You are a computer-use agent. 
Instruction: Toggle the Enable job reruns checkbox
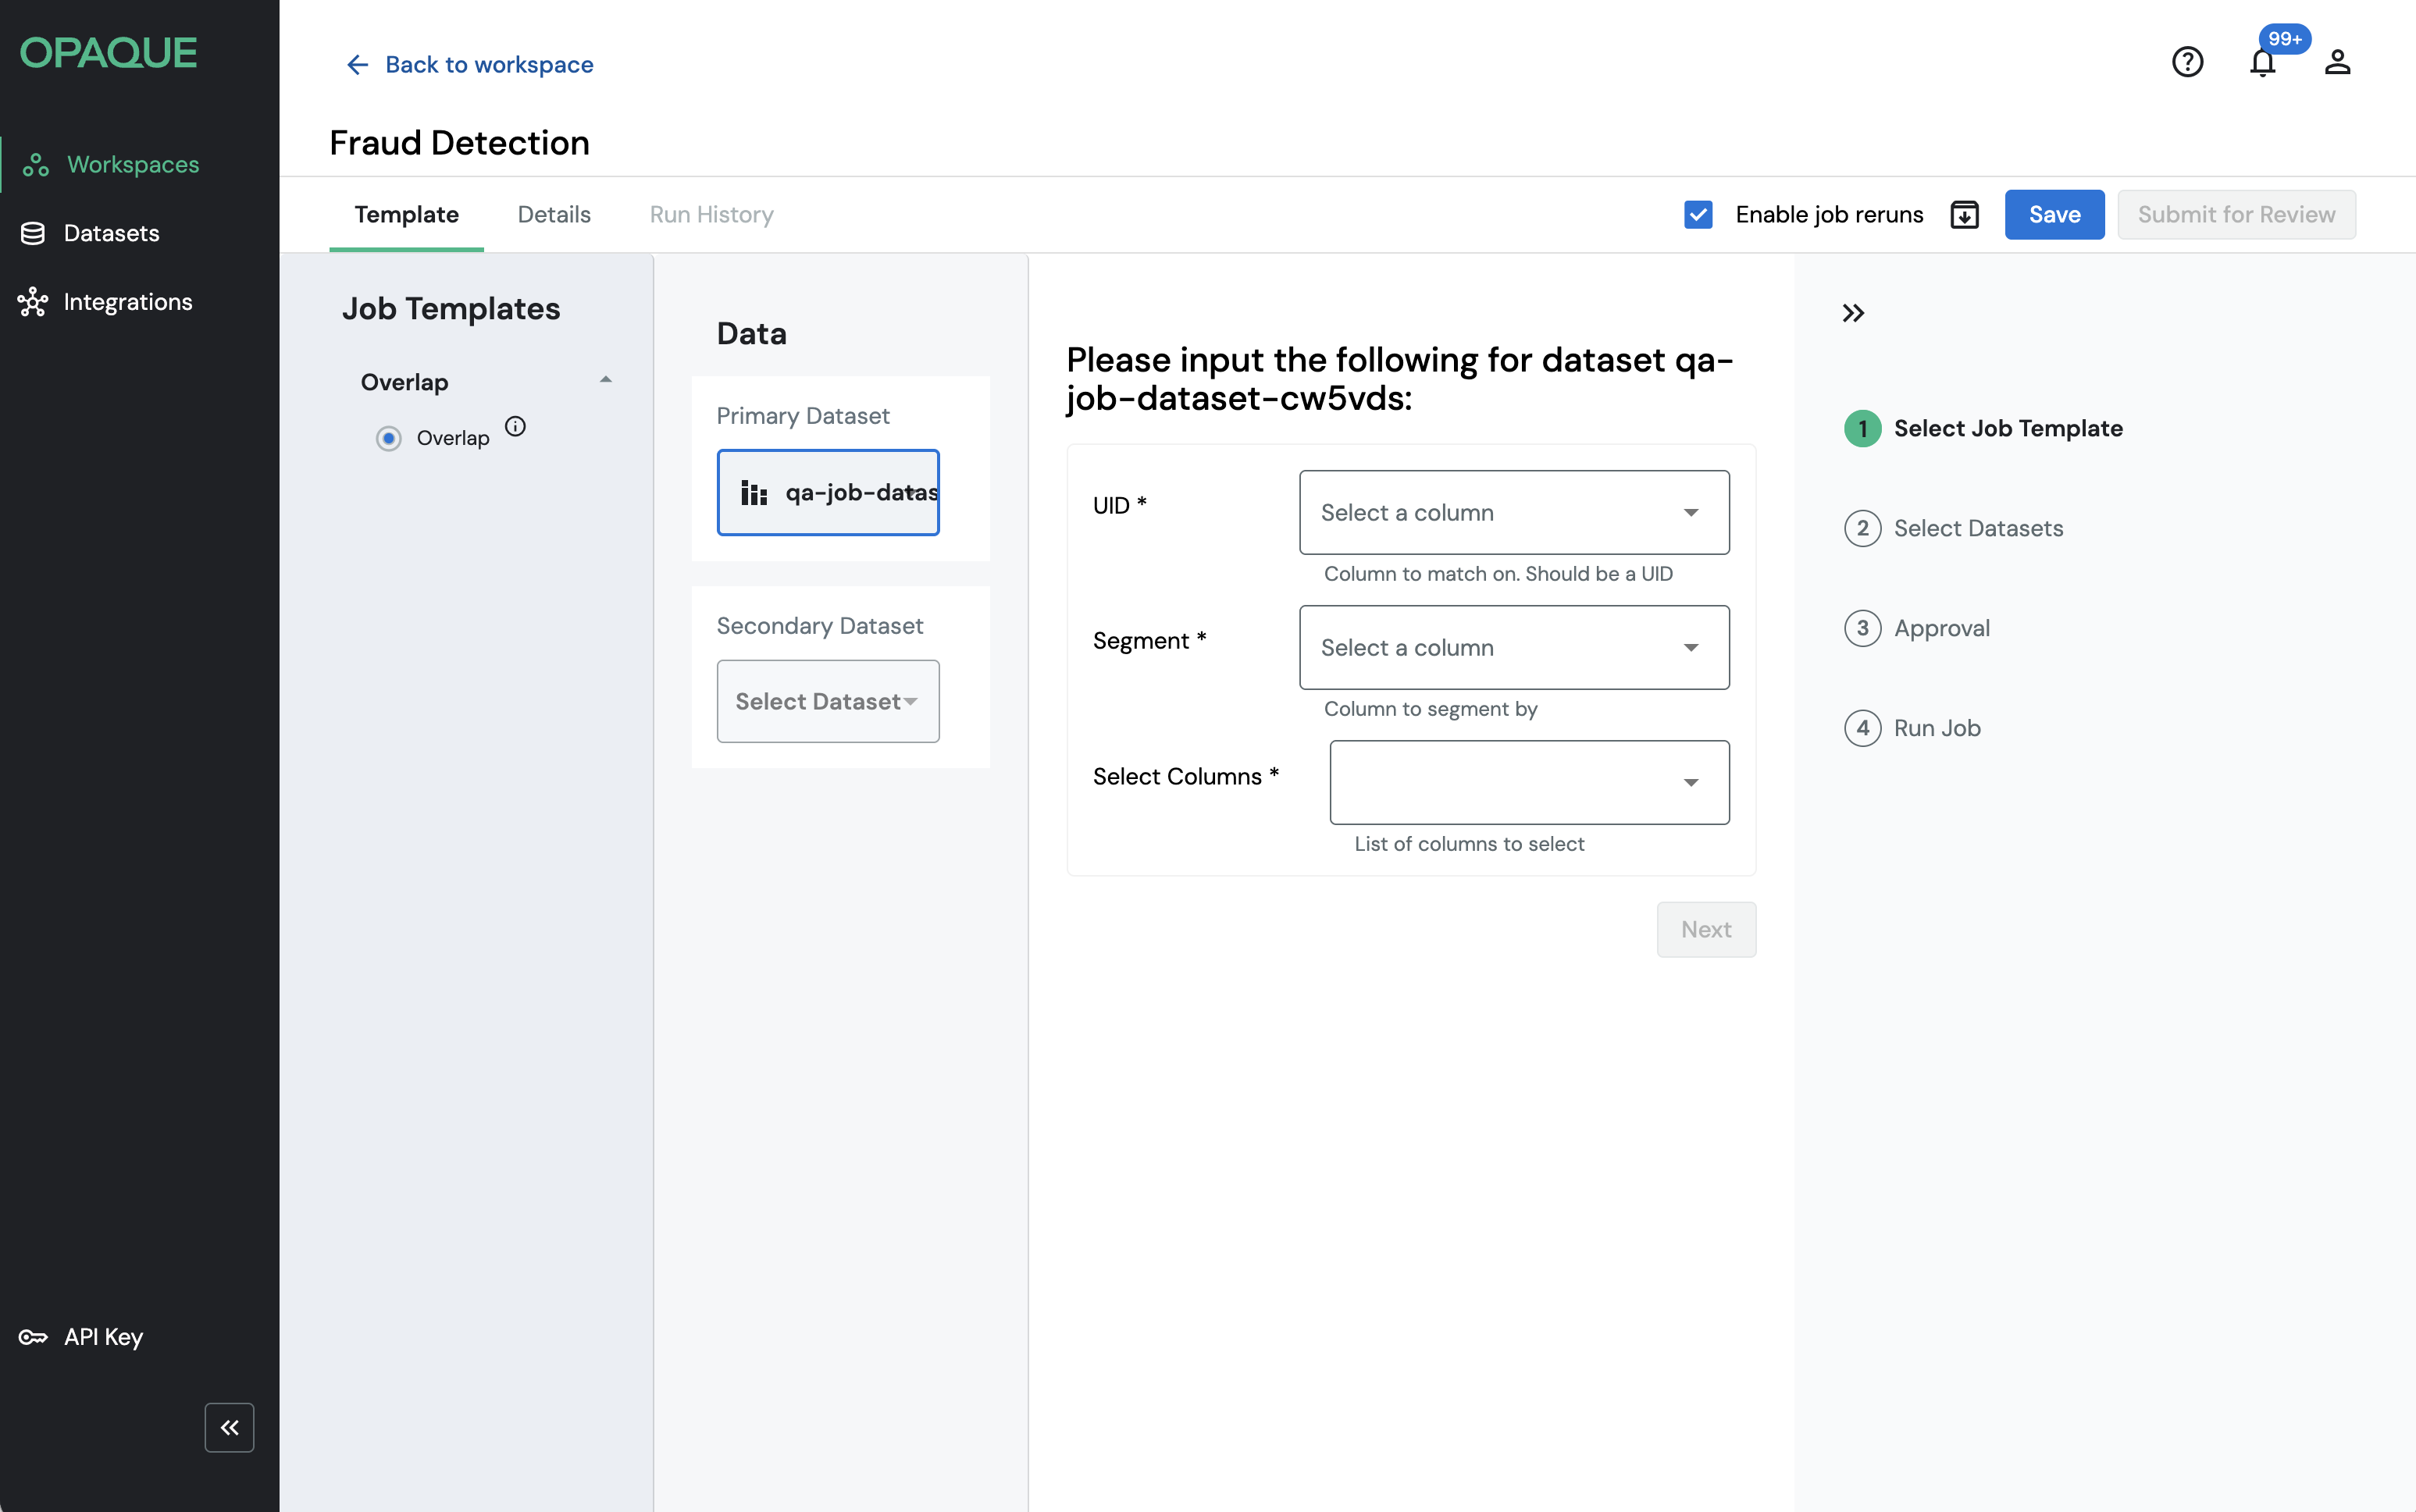(x=1698, y=215)
